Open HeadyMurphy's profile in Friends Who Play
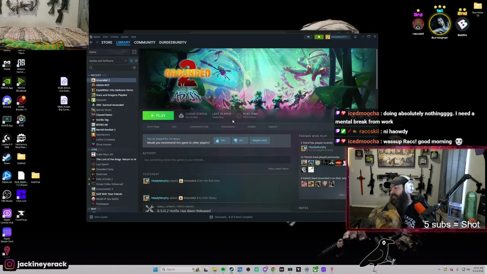This screenshot has height=274, width=487. pyautogui.click(x=317, y=147)
